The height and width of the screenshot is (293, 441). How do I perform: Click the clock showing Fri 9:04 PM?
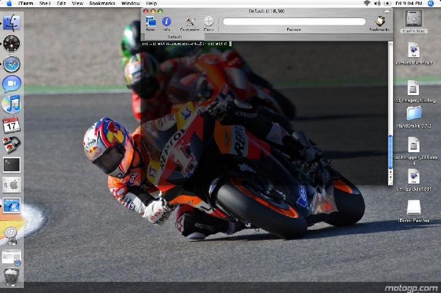coord(408,3)
